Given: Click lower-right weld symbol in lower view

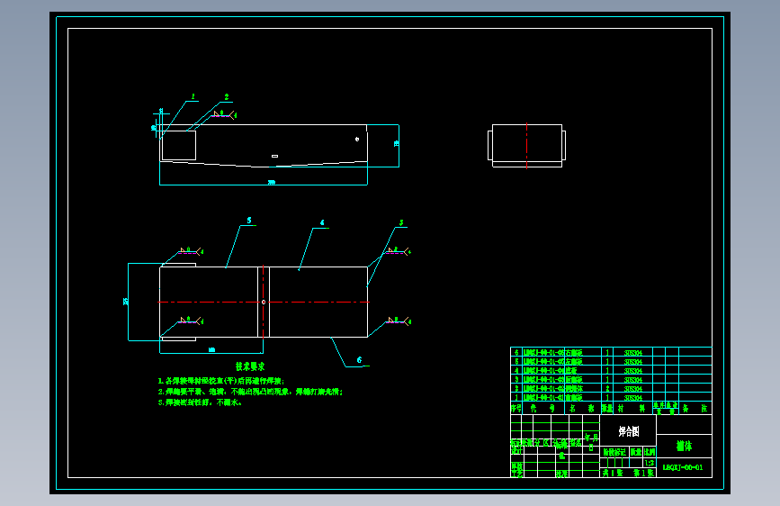Looking at the screenshot, I should [x=398, y=321].
